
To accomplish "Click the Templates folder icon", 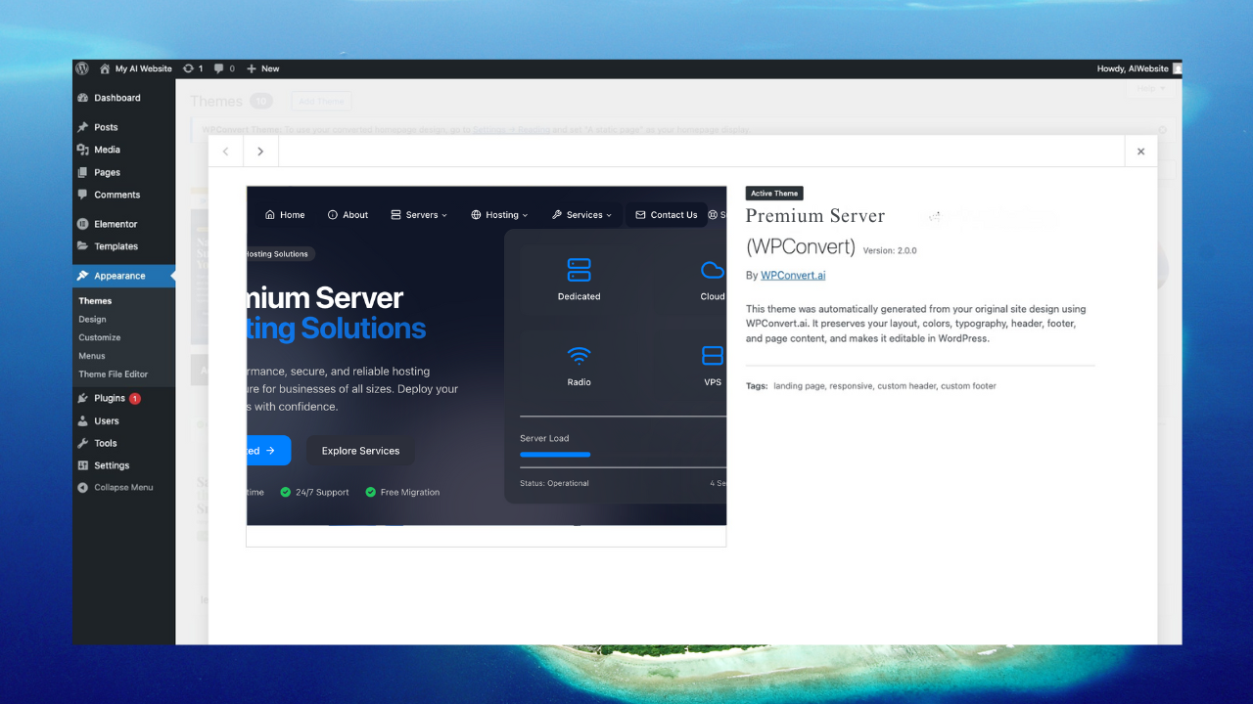I will point(83,246).
